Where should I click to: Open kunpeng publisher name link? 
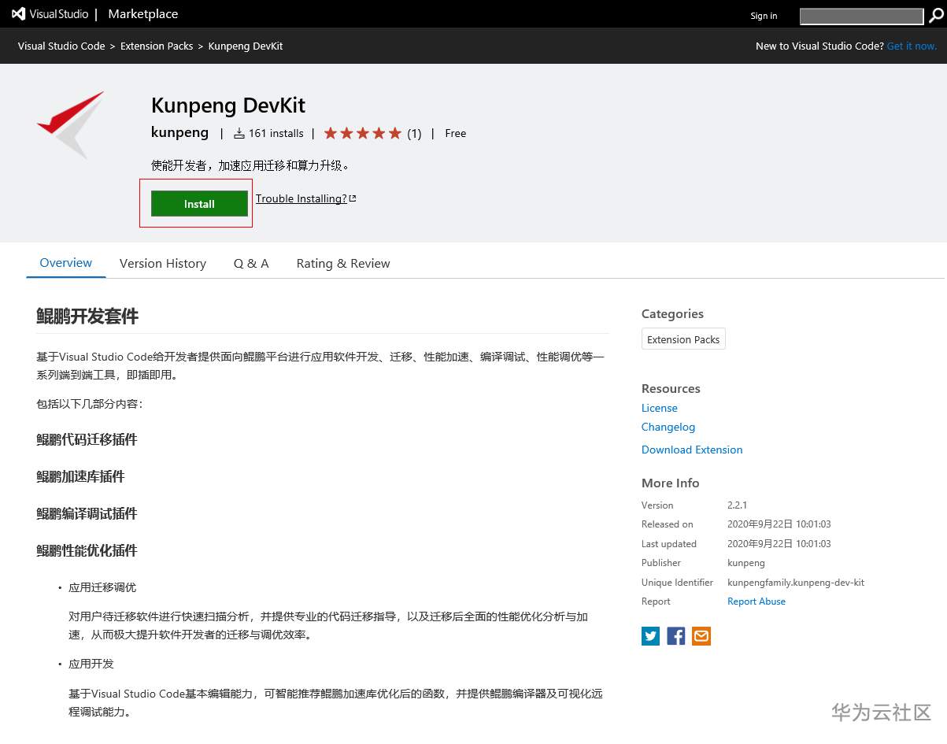(179, 132)
